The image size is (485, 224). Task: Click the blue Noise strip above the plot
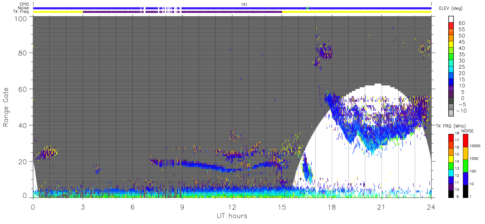point(232,8)
